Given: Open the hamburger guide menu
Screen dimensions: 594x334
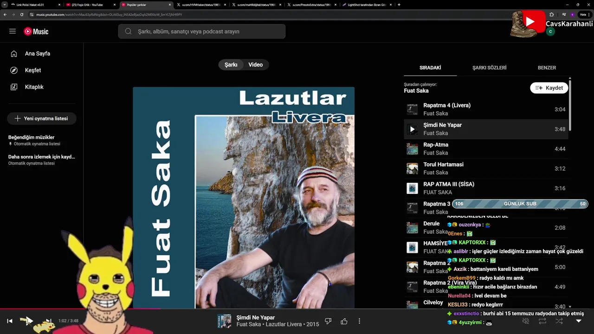Looking at the screenshot, I should click(13, 31).
